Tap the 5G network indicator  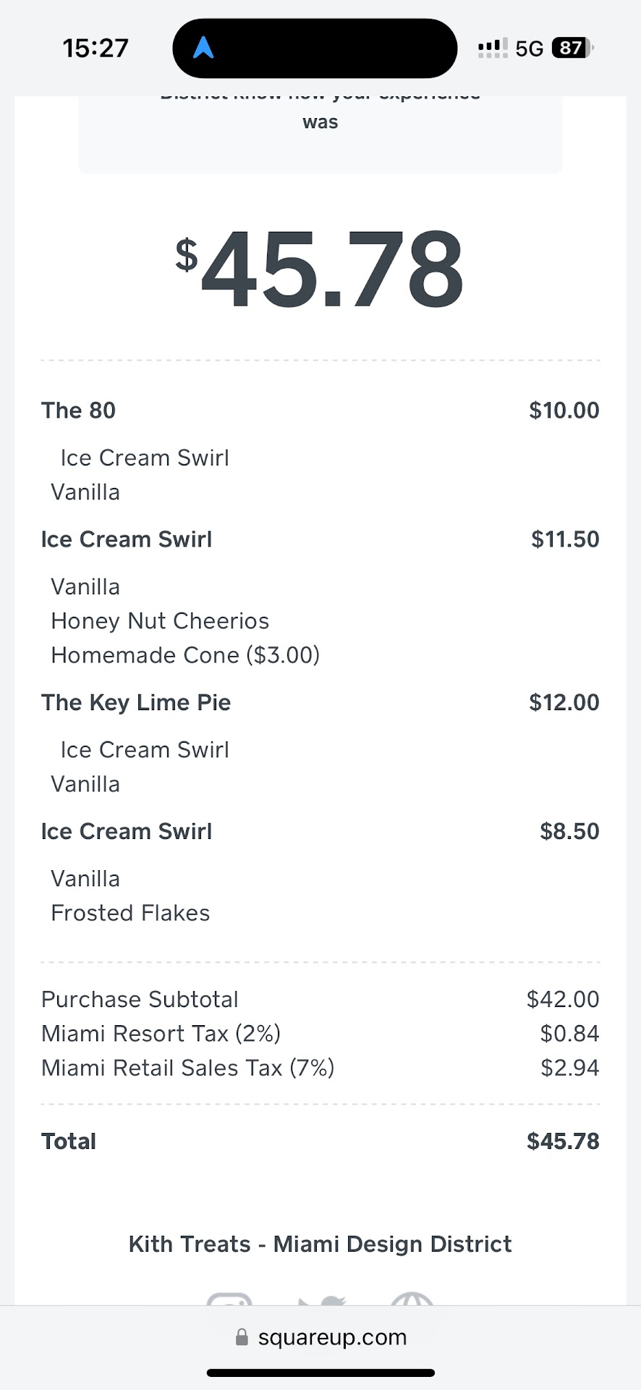tap(529, 49)
